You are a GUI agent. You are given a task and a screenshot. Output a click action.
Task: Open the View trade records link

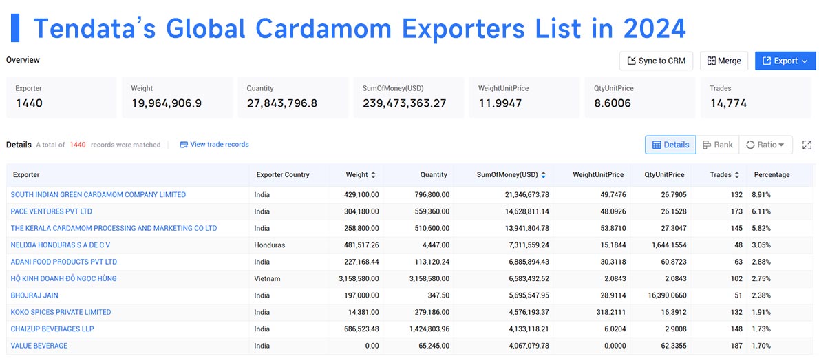[x=215, y=145]
